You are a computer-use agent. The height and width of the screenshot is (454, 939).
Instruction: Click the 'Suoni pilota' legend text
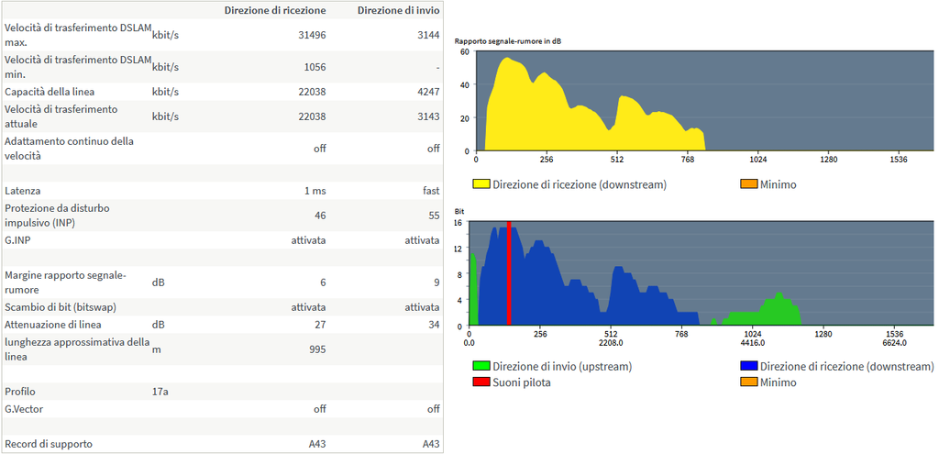click(522, 382)
